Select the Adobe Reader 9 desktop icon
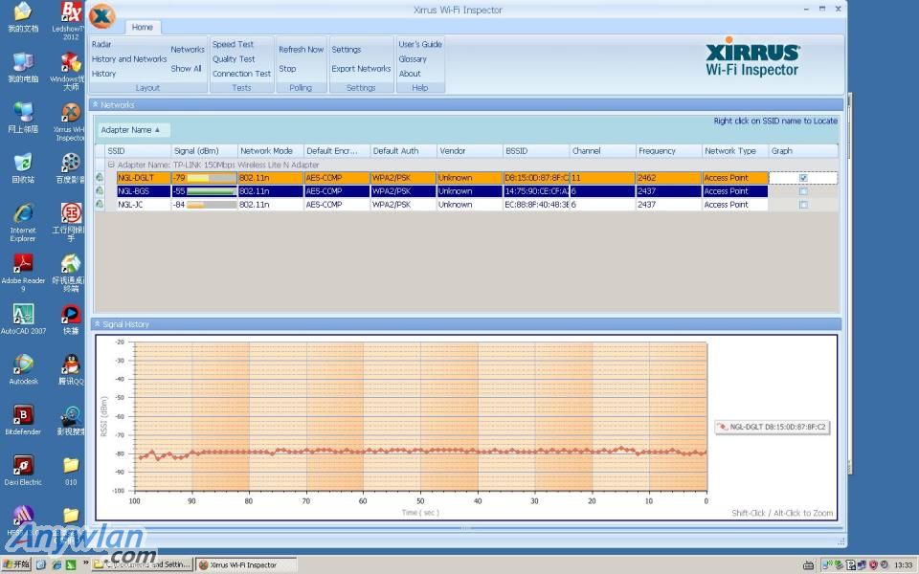This screenshot has width=919, height=574. coord(23,273)
